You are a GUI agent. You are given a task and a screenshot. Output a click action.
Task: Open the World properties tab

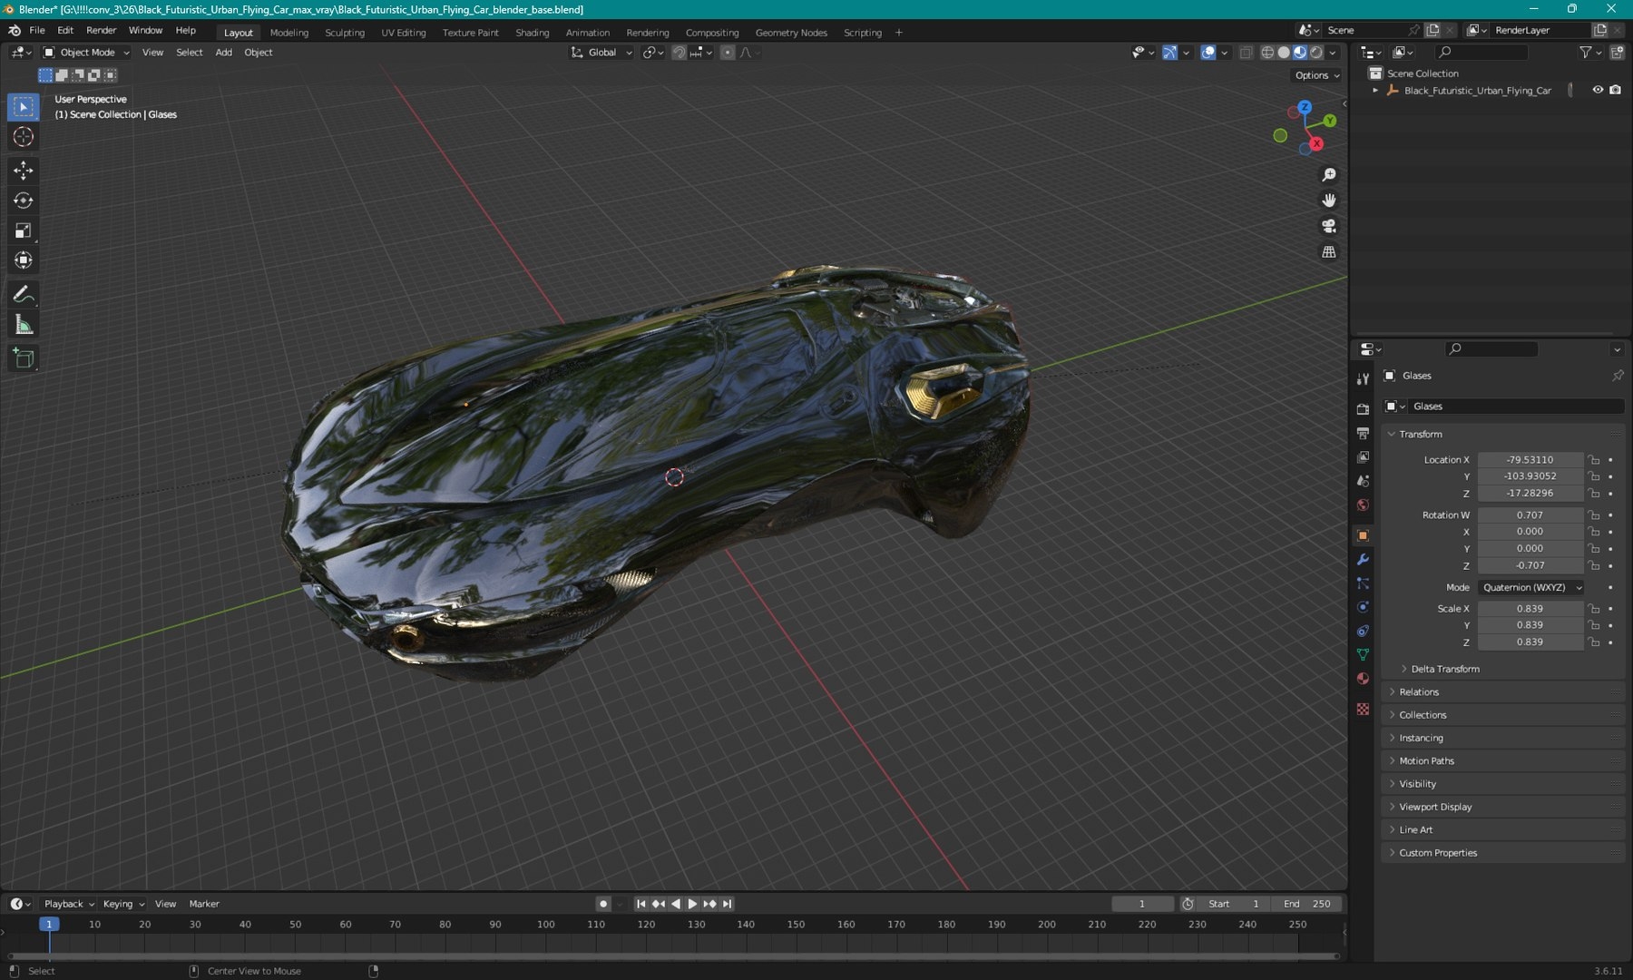[1363, 505]
